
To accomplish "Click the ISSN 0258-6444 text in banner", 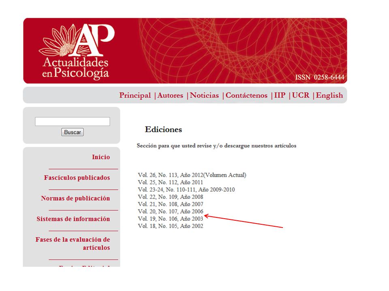I will pos(320,77).
